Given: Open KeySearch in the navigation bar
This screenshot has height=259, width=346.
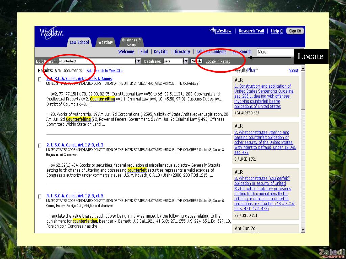Looking at the screenshot, I should pyautogui.click(x=242, y=52).
